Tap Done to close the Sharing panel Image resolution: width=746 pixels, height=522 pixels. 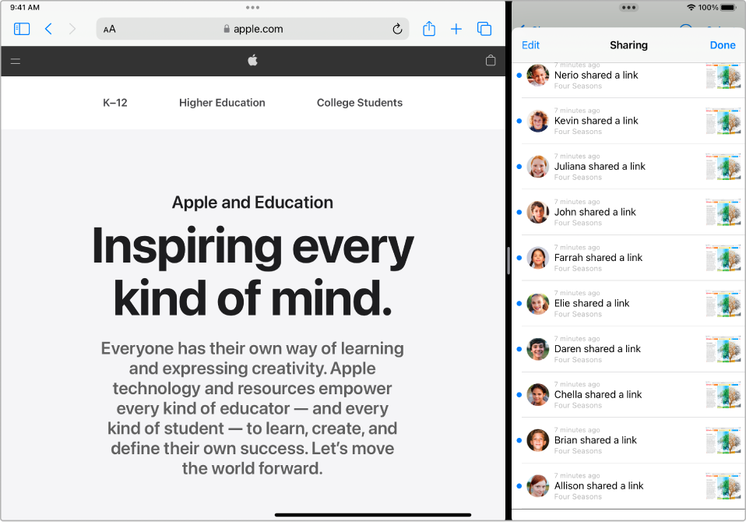click(723, 44)
